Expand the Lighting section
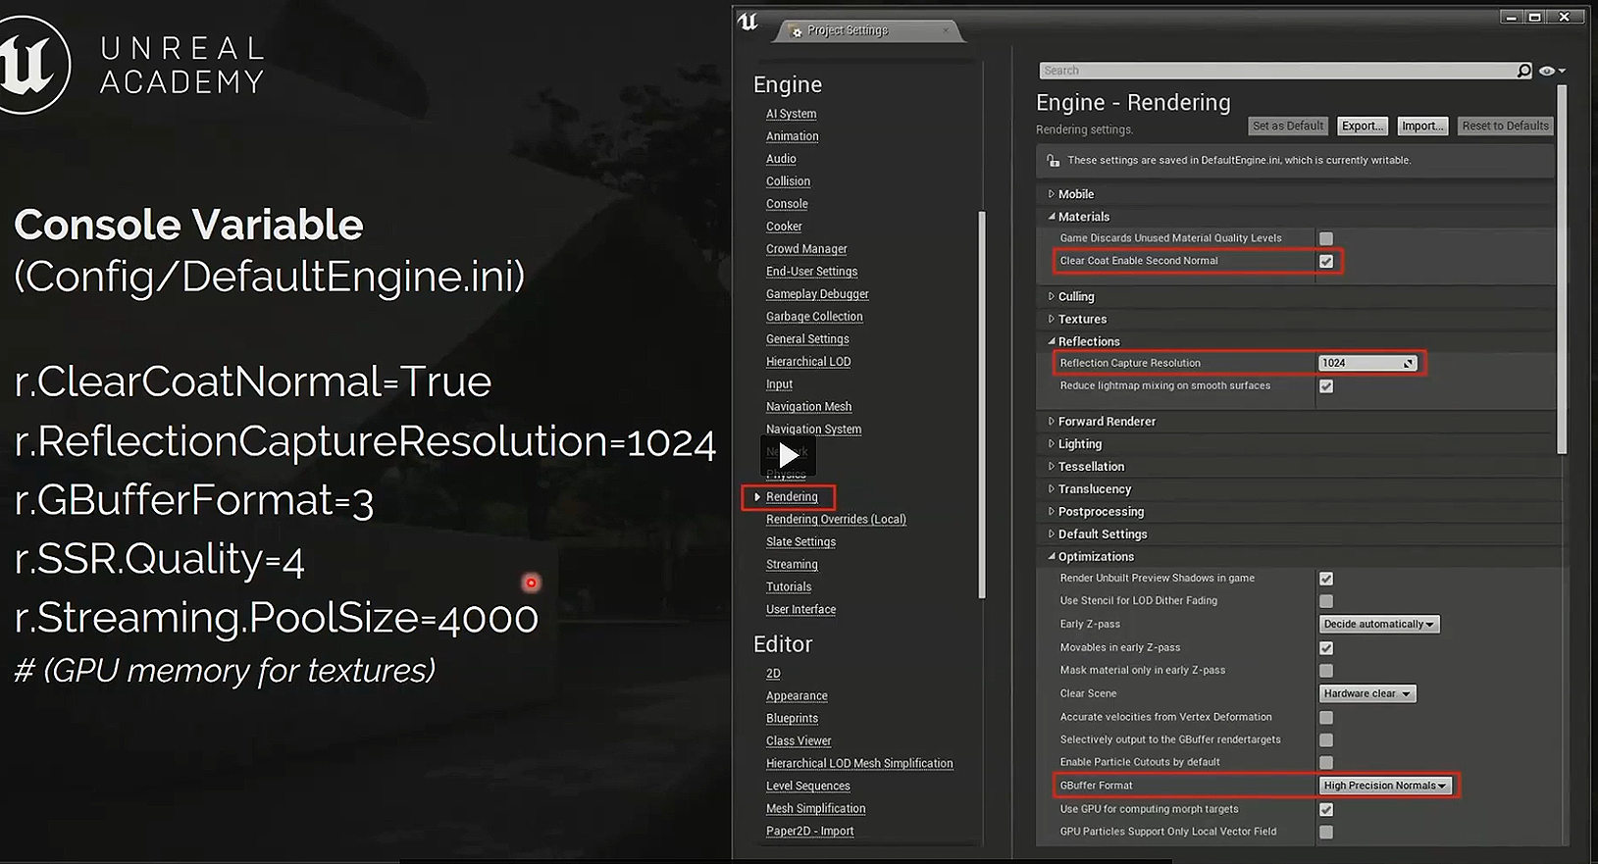Screen dimensions: 1598x864 point(1051,443)
